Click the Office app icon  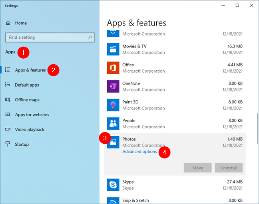[113, 68]
